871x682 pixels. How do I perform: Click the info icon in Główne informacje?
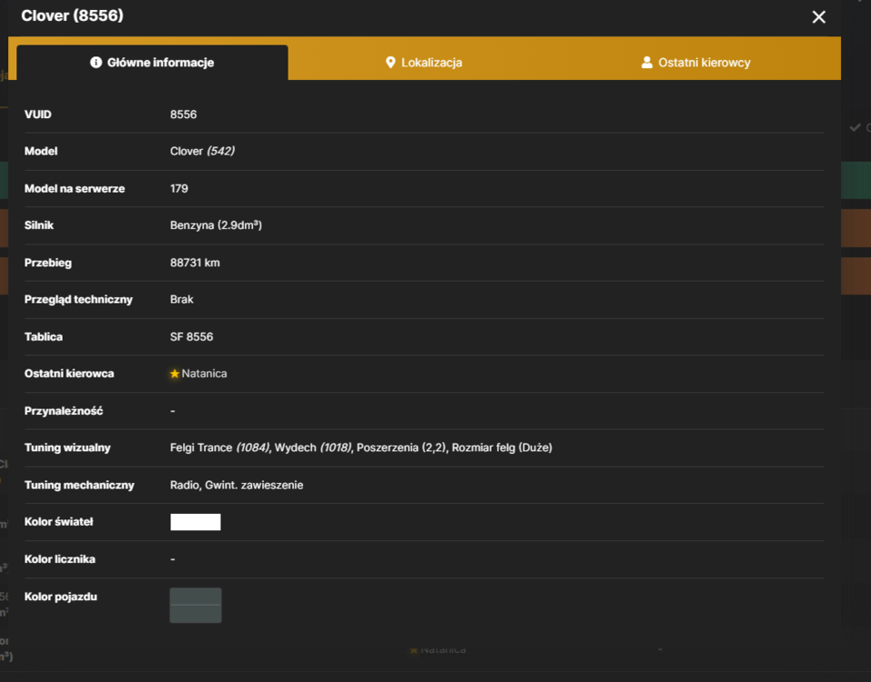(96, 62)
